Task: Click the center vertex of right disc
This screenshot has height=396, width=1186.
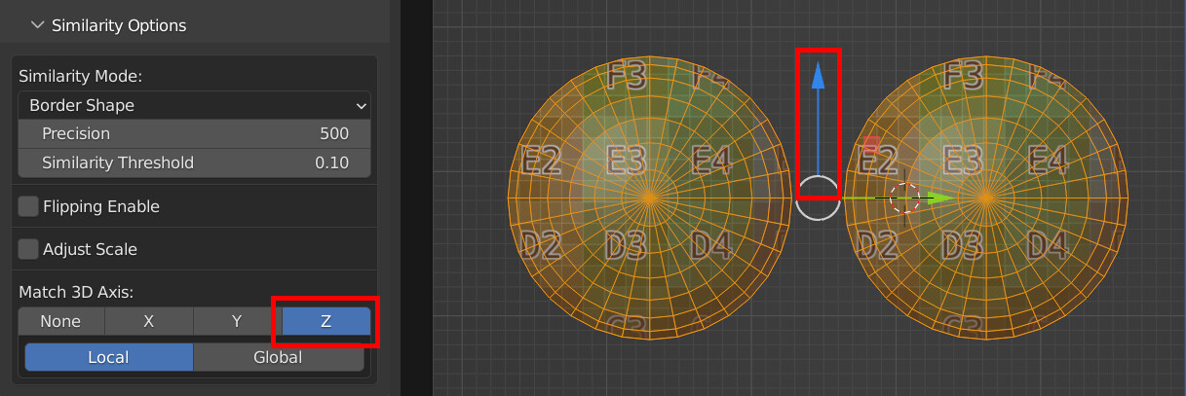Action: pos(985,198)
